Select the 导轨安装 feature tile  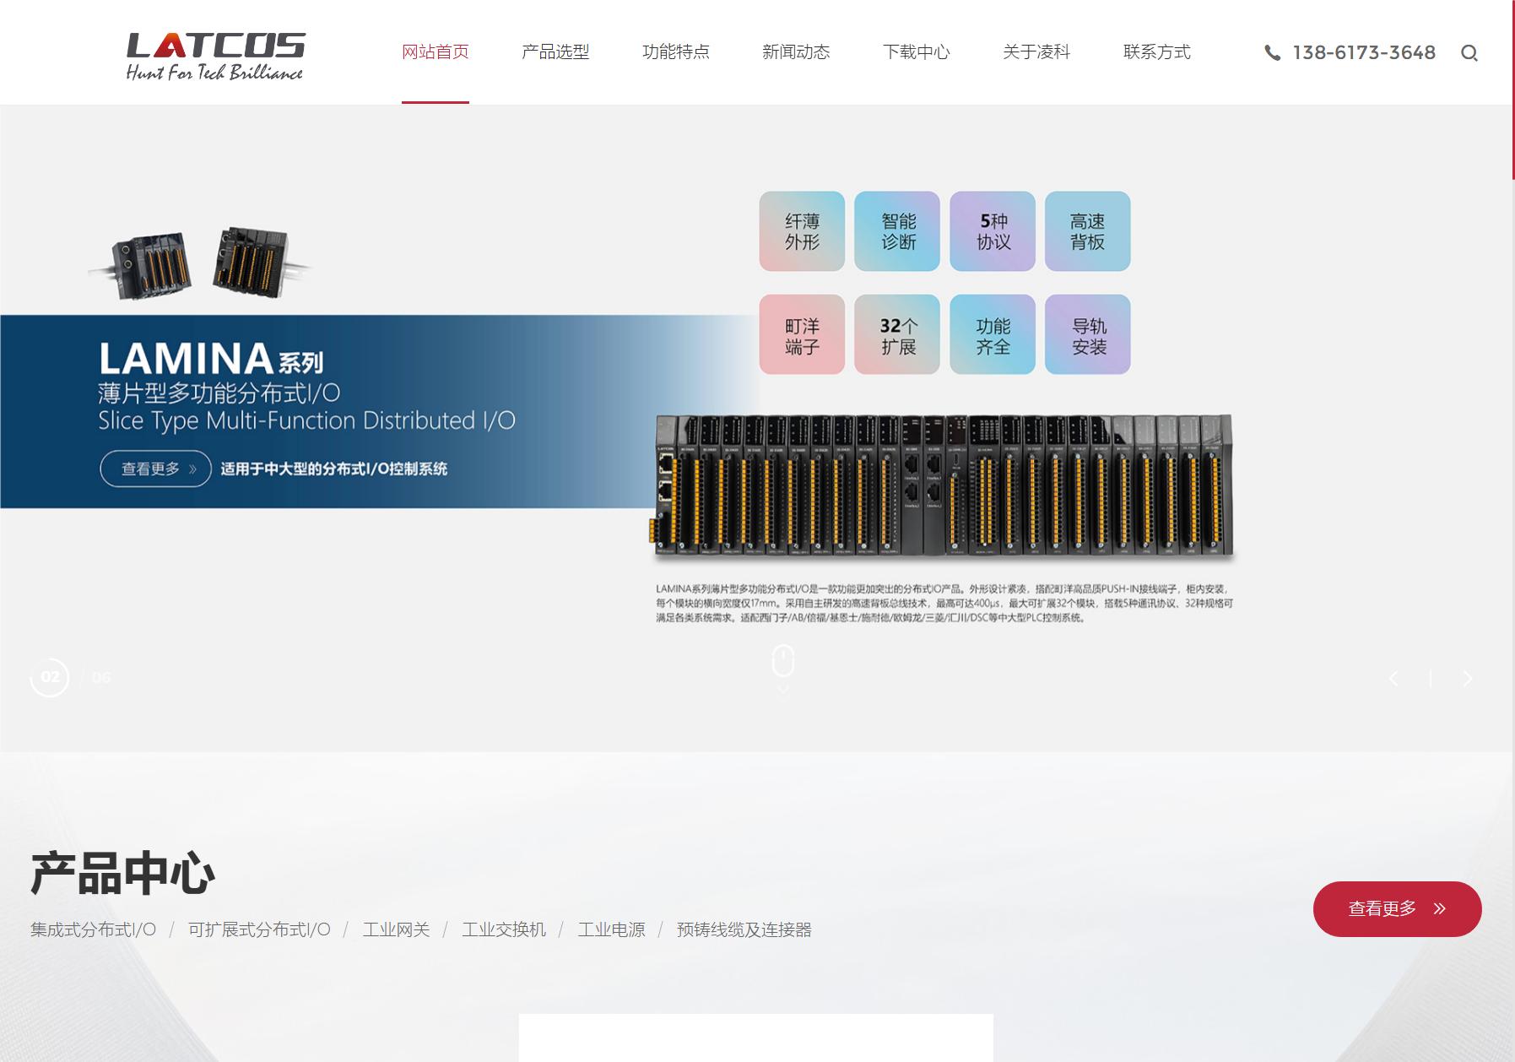1088,334
